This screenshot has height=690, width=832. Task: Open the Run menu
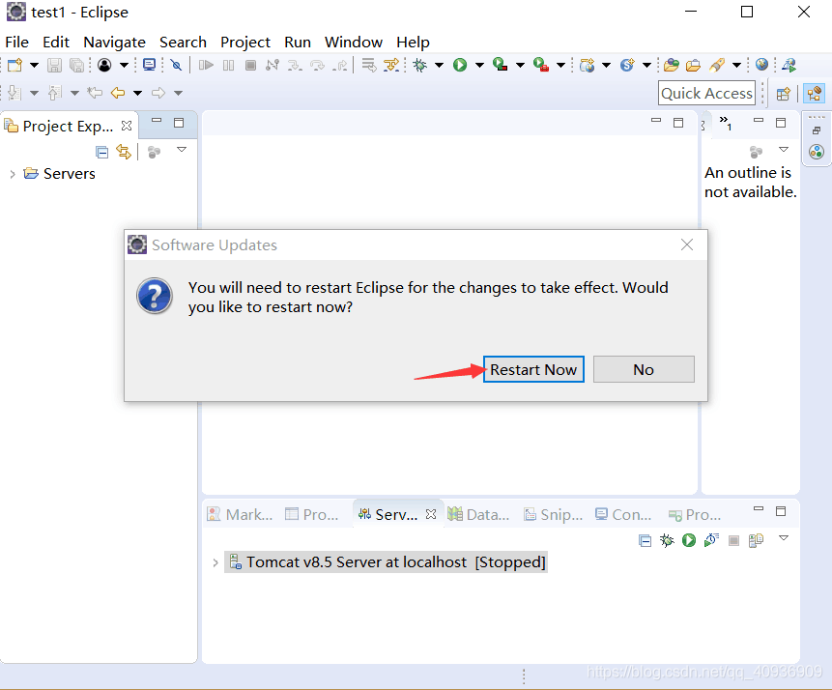[298, 42]
